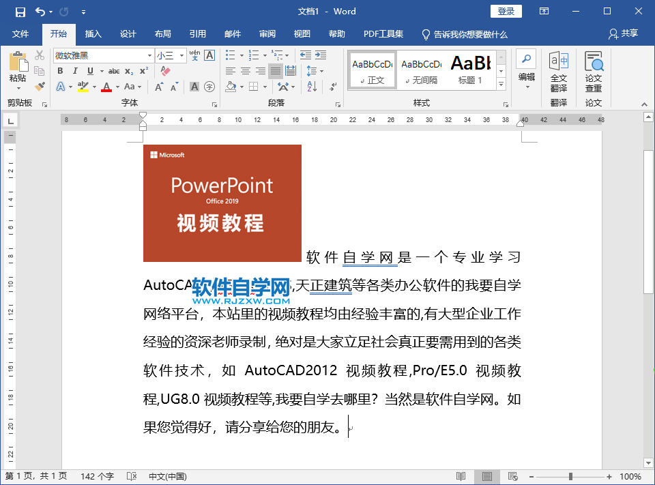Align text right
The width and height of the screenshot is (655, 485).
pyautogui.click(x=261, y=71)
